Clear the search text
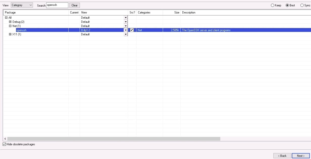 click(x=74, y=5)
